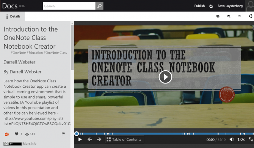This screenshot has height=148, width=254.
Task: Report doc with the flag icon
Action: pyautogui.click(x=63, y=134)
